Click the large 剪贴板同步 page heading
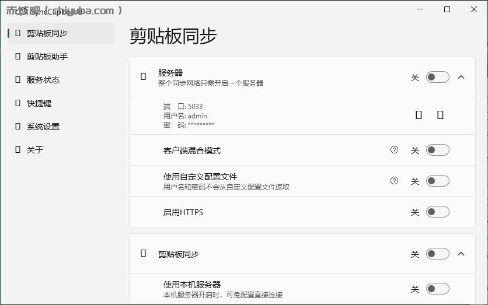Image resolution: width=488 pixels, height=305 pixels. point(173,36)
